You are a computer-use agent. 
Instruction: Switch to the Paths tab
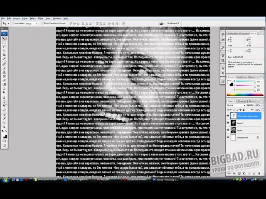pyautogui.click(x=251, y=101)
